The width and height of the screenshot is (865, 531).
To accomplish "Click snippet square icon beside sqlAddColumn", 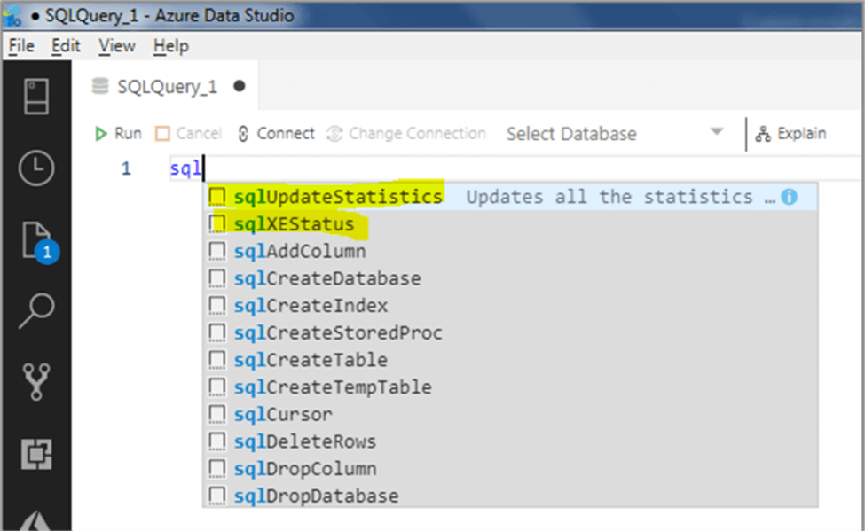I will point(217,252).
